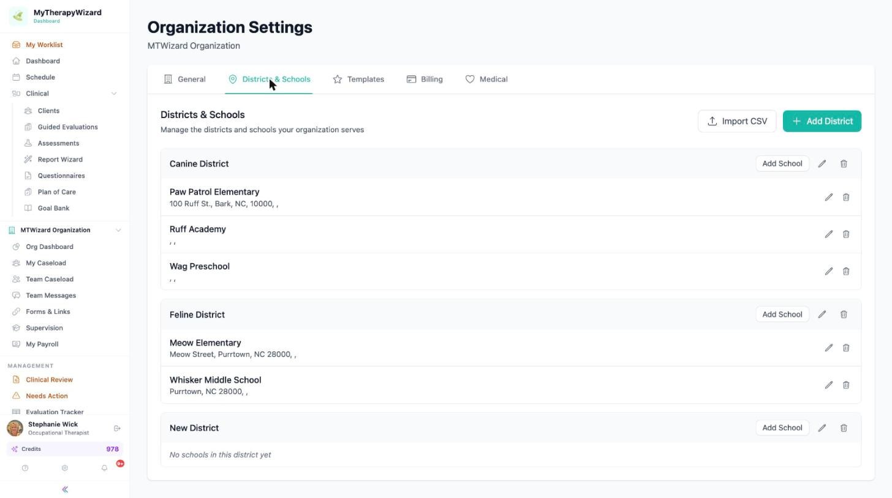The height and width of the screenshot is (498, 892).
Task: Edit Paw Patrol Elementary school
Action: pyautogui.click(x=829, y=198)
